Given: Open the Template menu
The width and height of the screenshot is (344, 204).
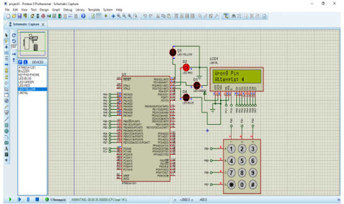Looking at the screenshot, I should tap(94, 10).
